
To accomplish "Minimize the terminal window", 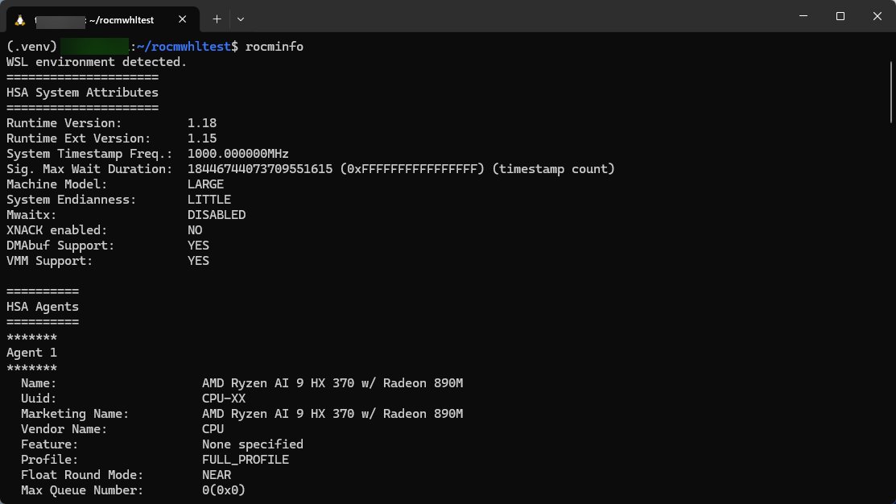I will click(x=803, y=16).
